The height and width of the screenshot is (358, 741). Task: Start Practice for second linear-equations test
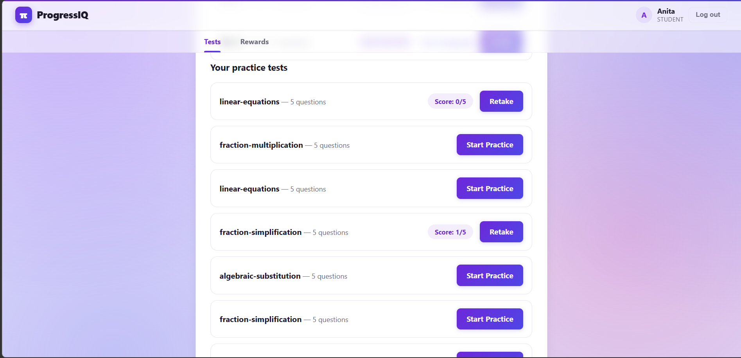coord(490,188)
